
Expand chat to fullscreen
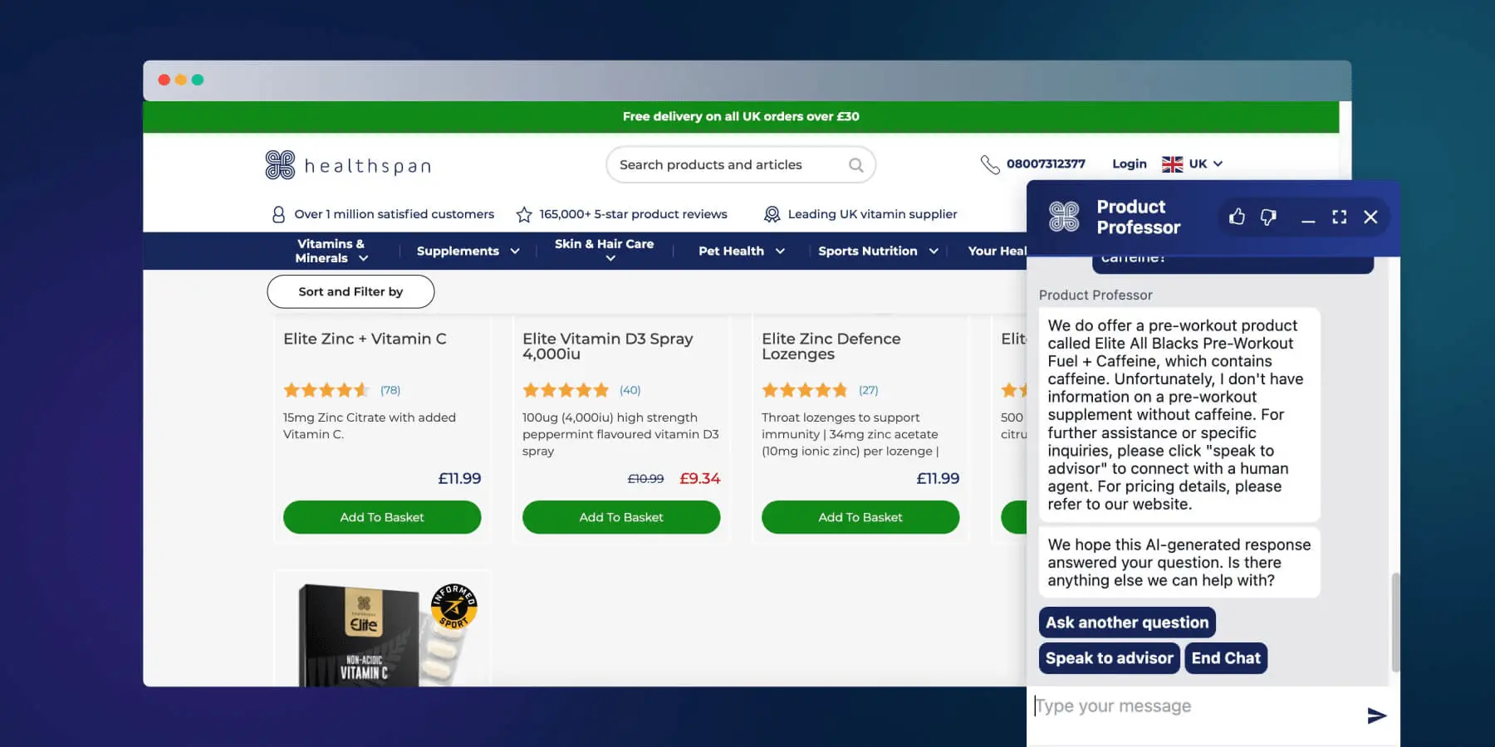tap(1340, 217)
